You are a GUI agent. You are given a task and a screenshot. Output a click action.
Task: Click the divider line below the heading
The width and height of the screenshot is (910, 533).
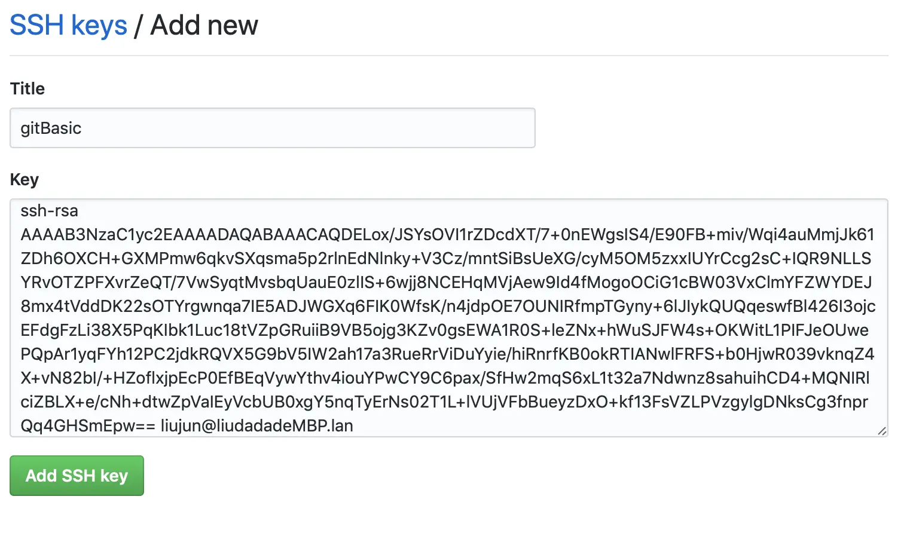[449, 56]
